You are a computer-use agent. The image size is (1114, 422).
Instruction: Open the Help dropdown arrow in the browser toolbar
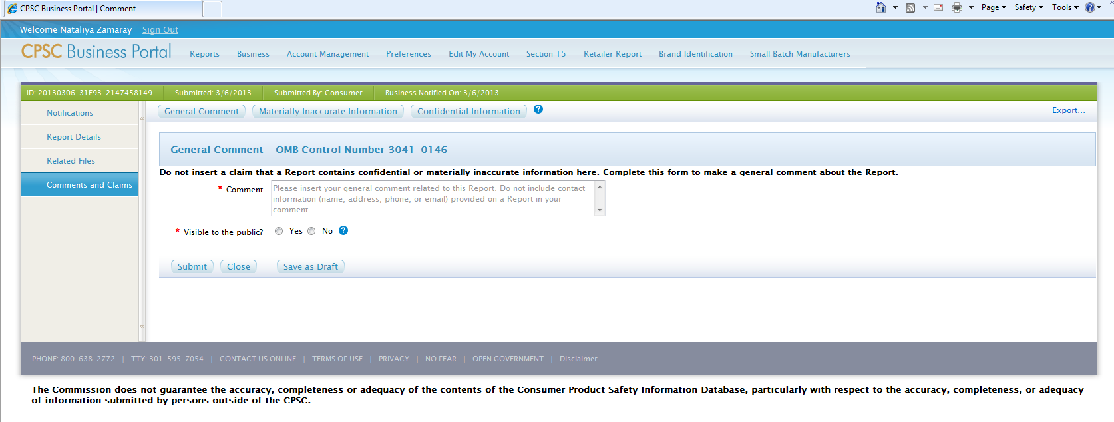coord(1099,7)
